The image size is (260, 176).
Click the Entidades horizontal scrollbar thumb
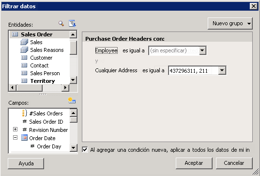pos(30,88)
